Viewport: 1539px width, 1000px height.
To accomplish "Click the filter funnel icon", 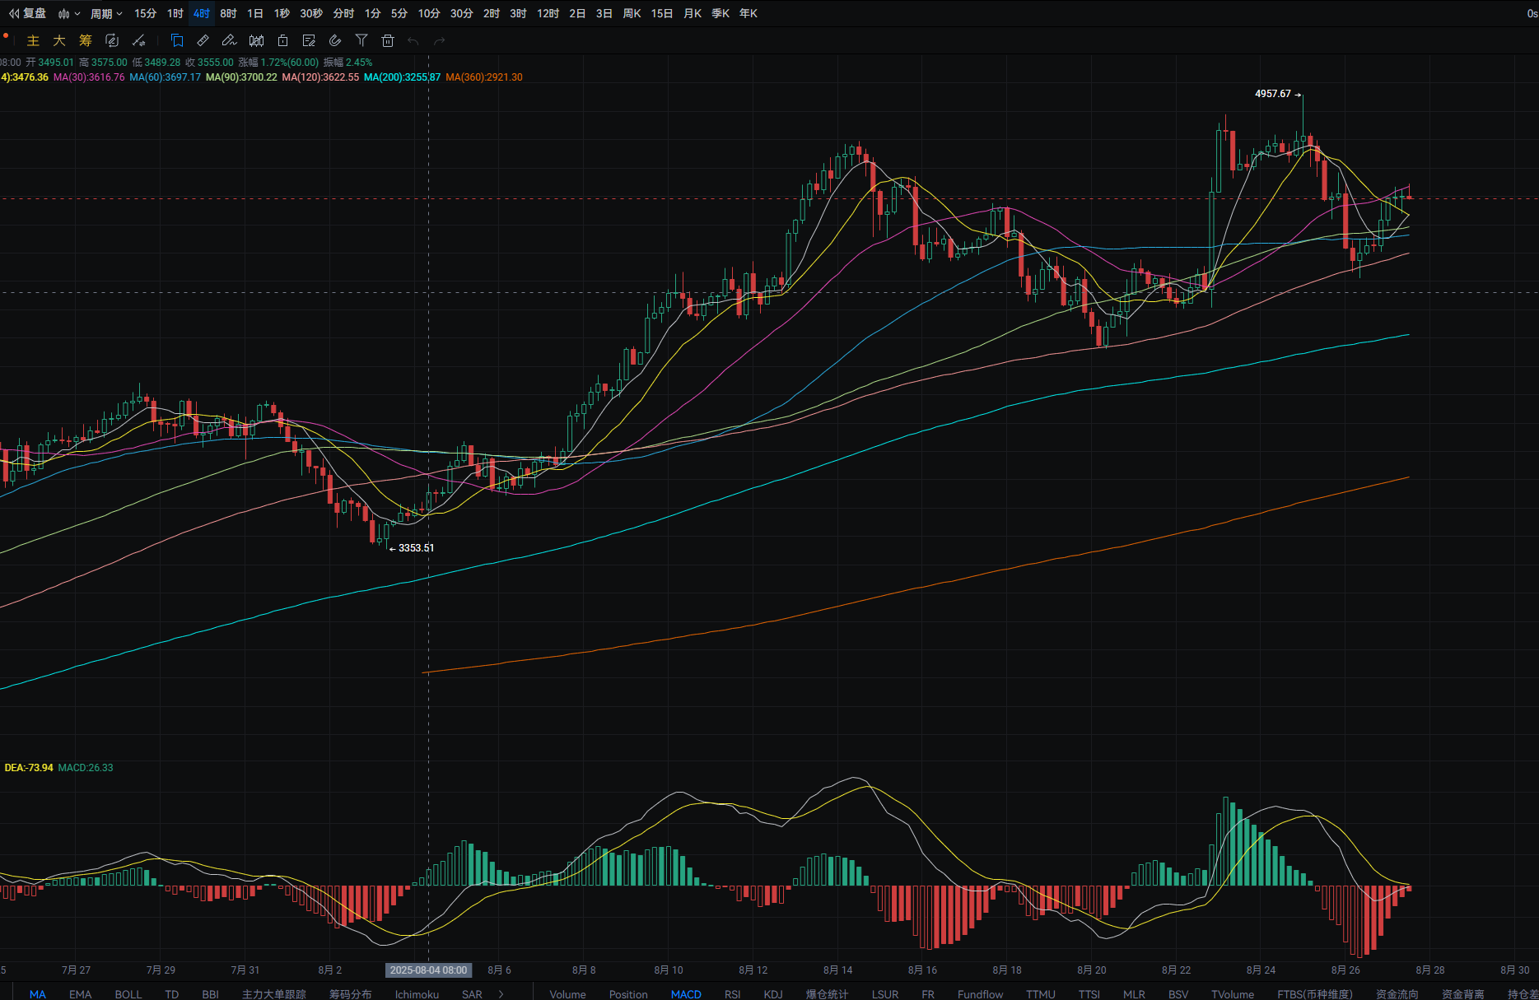I will (x=361, y=40).
